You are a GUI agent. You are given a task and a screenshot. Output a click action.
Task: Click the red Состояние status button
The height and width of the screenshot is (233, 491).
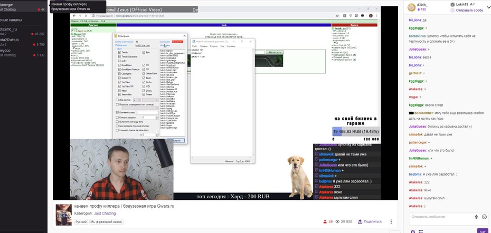177,42
